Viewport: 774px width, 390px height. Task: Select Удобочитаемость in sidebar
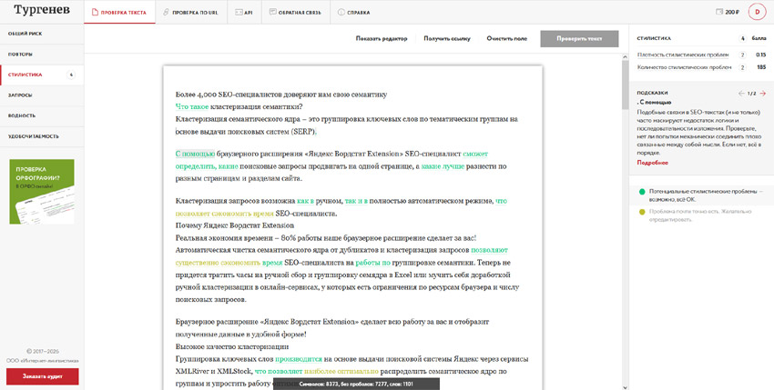pyautogui.click(x=42, y=136)
